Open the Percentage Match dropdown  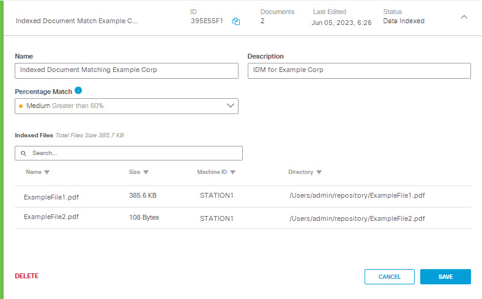[x=127, y=106]
